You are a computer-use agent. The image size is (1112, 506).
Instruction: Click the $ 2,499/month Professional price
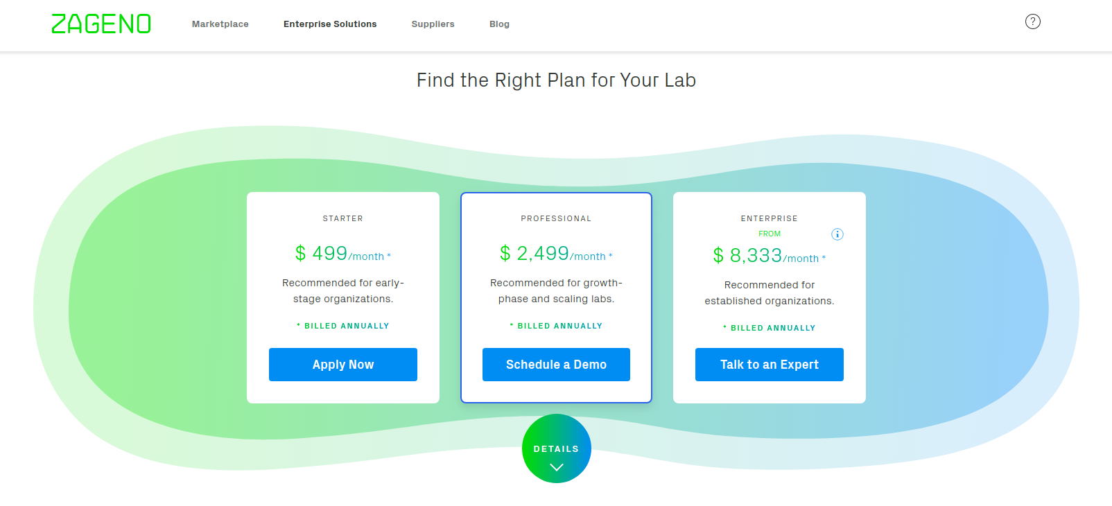pos(556,254)
